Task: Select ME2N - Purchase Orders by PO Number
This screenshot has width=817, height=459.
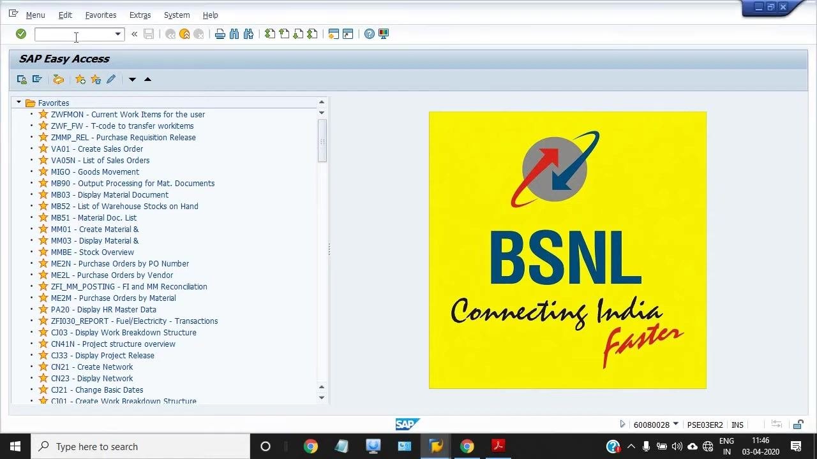Action: [120, 263]
